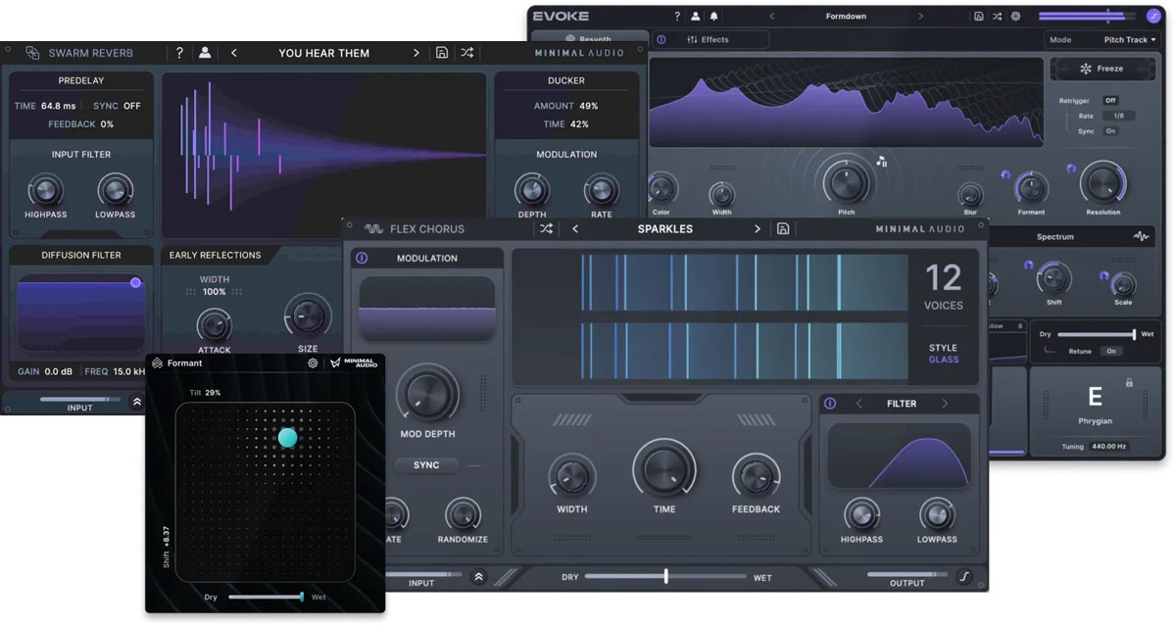Toggle Effects power button in Evoke

[x=661, y=39]
